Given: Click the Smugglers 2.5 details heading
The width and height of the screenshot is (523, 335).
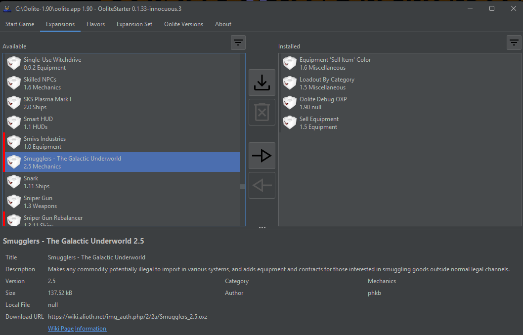Looking at the screenshot, I should pyautogui.click(x=73, y=241).
